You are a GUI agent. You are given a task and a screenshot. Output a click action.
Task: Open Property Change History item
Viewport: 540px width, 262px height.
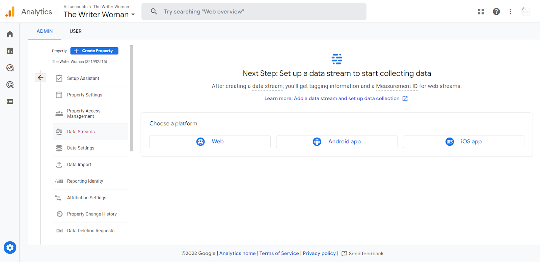(x=90, y=214)
